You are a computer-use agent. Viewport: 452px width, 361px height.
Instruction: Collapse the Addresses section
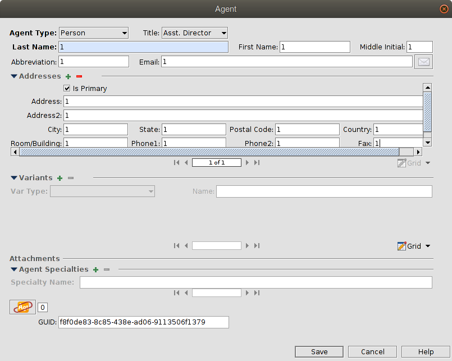(x=13, y=76)
